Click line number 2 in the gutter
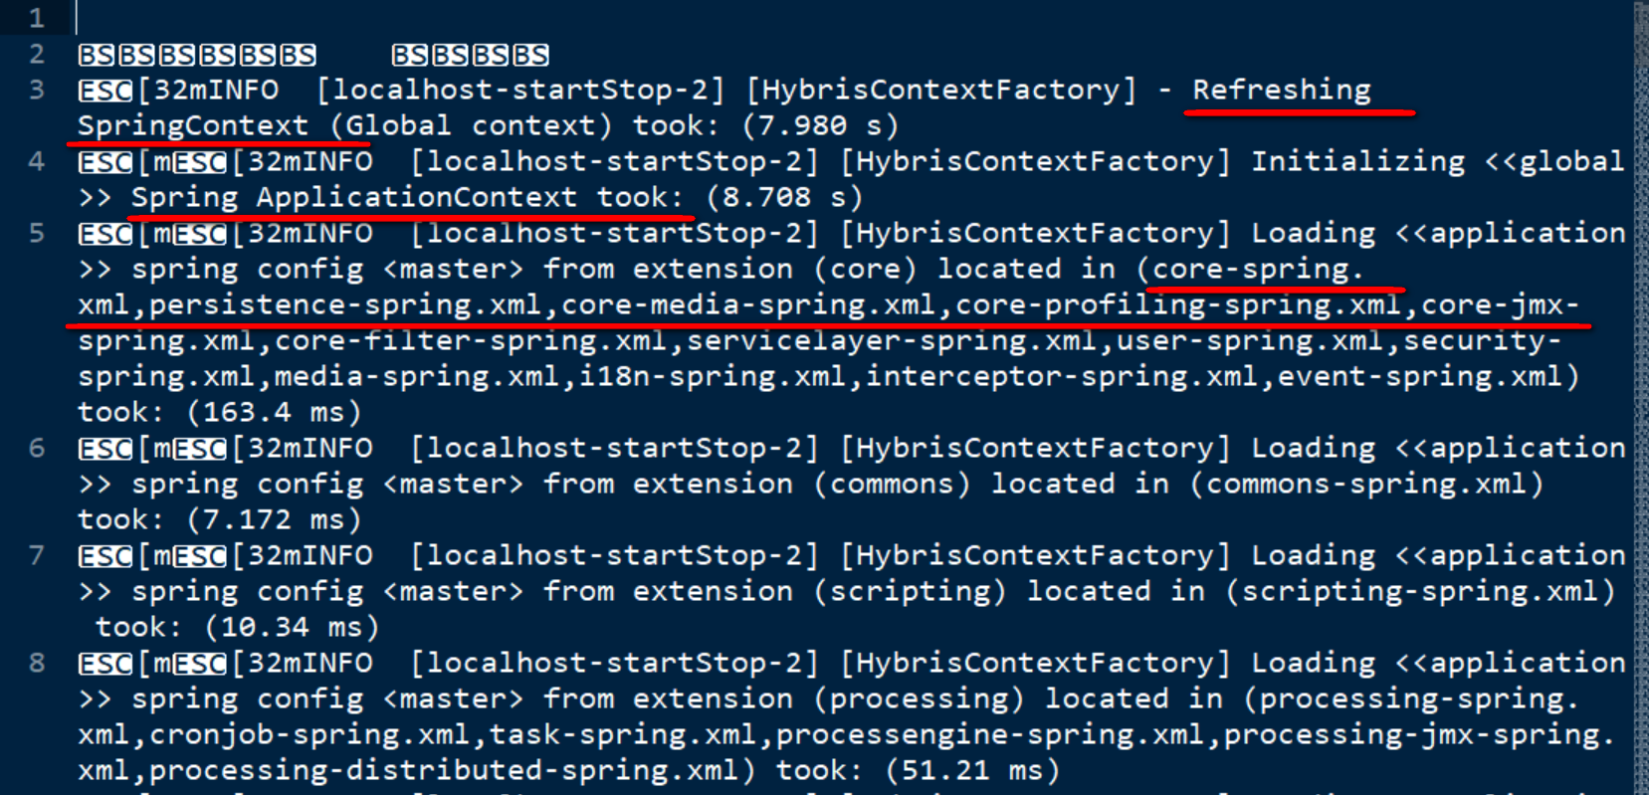The width and height of the screenshot is (1649, 795). [37, 54]
